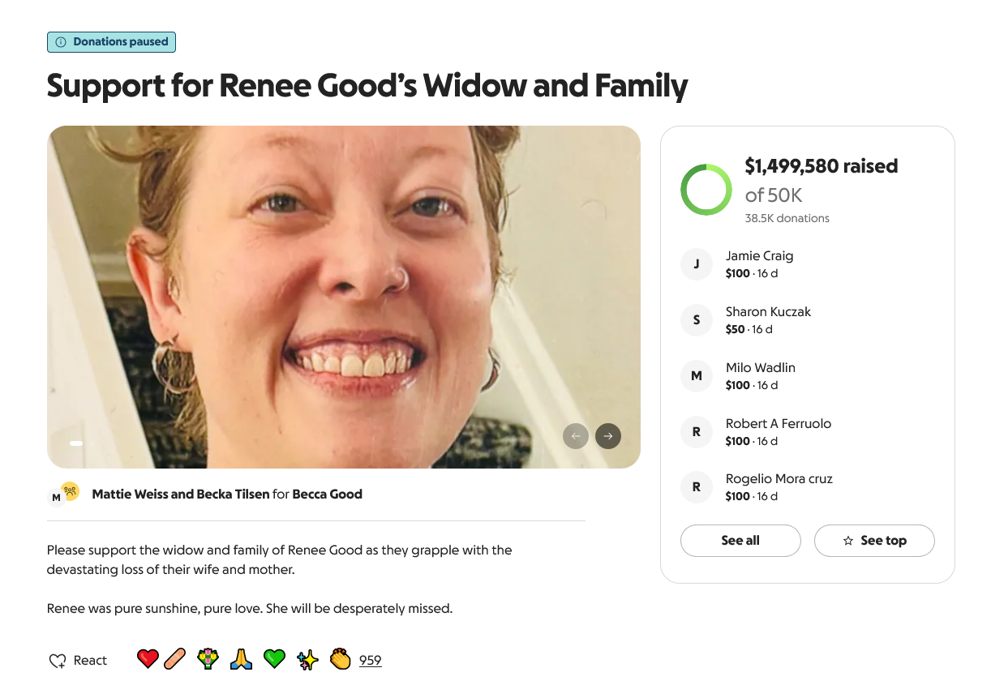This screenshot has width=991, height=685.
Task: Go to the previous photo with left arrow
Action: (x=576, y=436)
